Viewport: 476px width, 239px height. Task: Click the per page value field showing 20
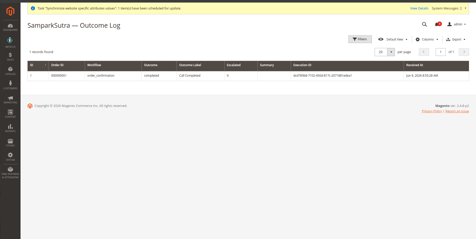[x=381, y=52]
